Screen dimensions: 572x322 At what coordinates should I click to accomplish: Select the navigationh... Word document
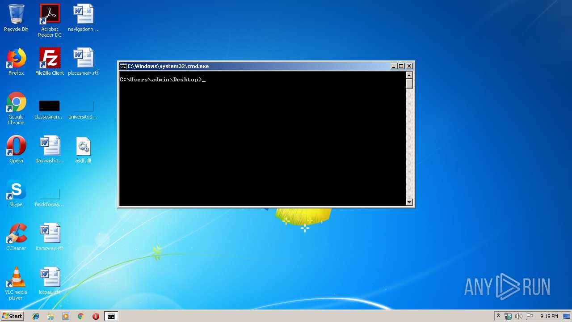coord(83,18)
